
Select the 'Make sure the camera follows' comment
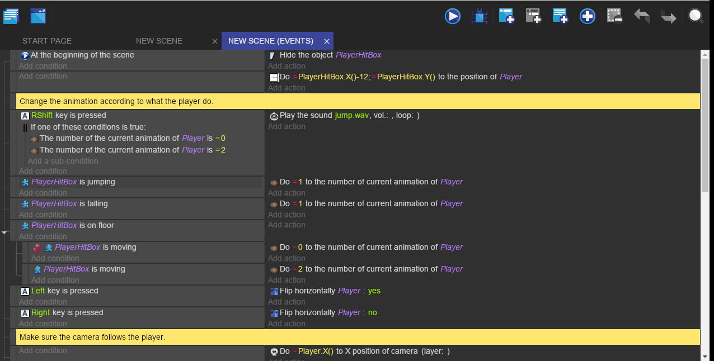pos(358,337)
